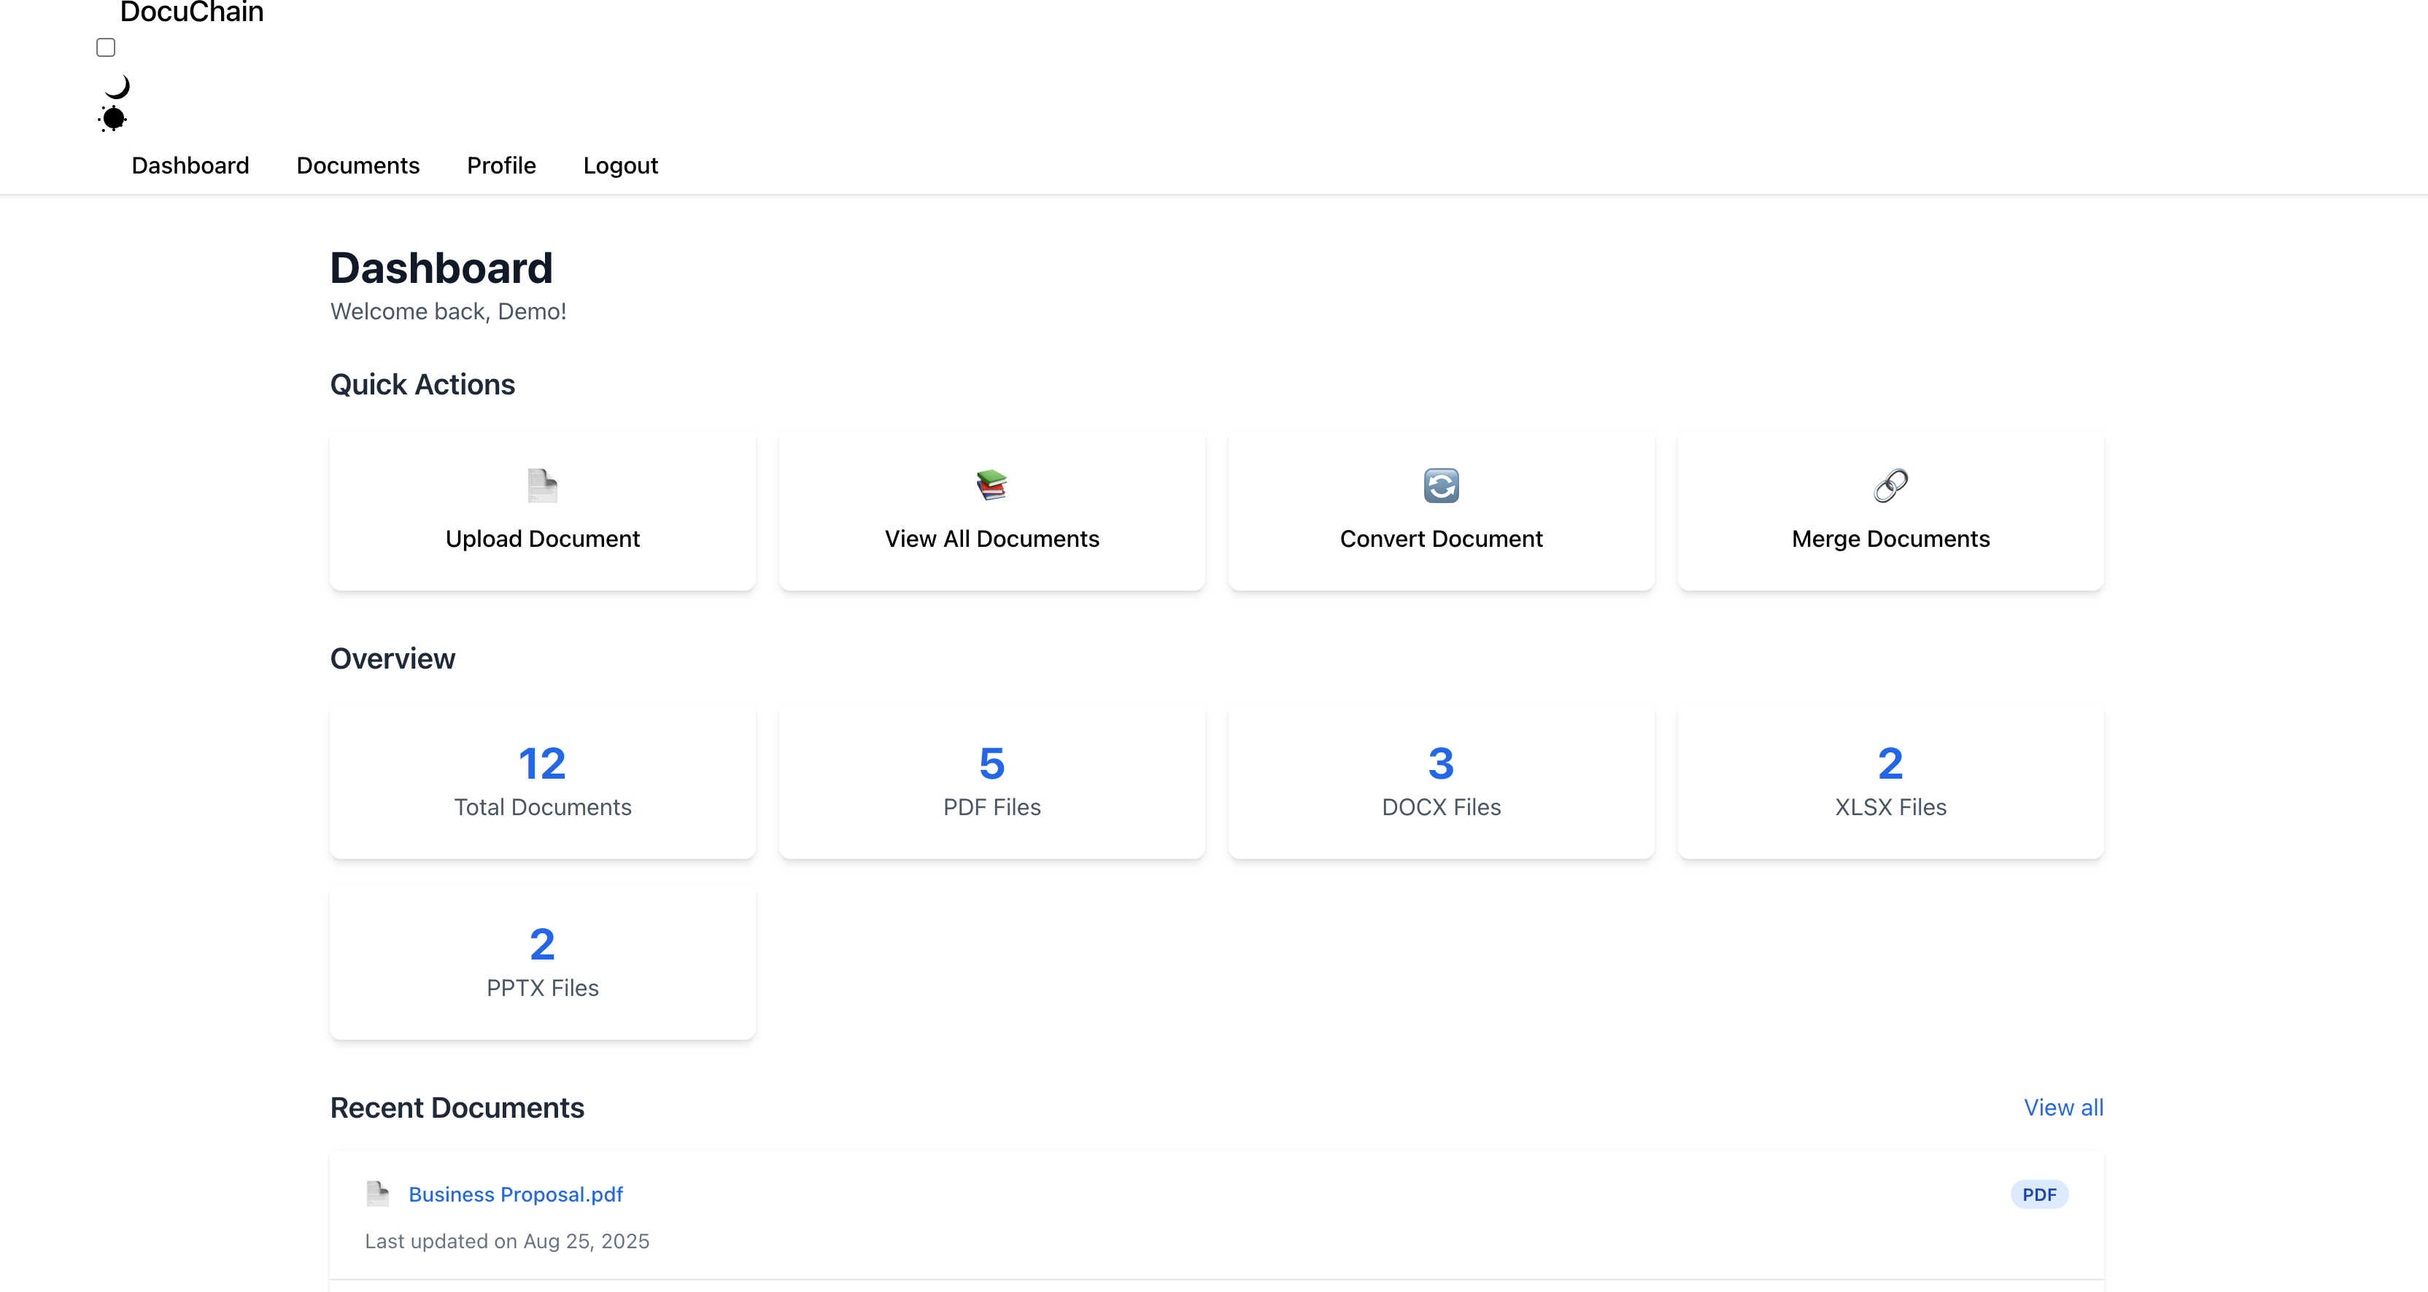The width and height of the screenshot is (2428, 1292).
Task: Select the PDF Files stat card
Action: (991, 782)
